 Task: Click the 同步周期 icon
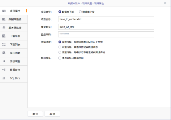tap(4, 53)
